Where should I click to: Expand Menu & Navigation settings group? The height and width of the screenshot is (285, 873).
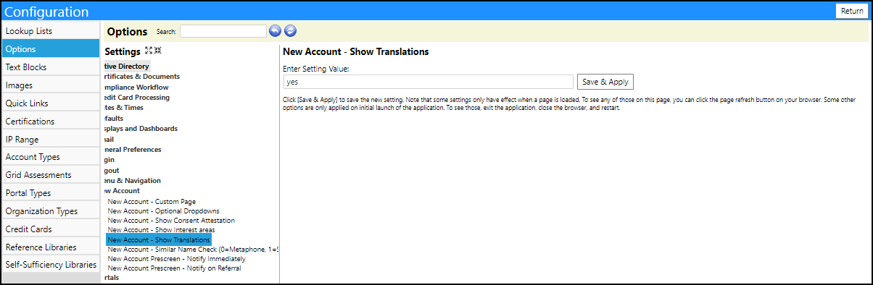[133, 180]
